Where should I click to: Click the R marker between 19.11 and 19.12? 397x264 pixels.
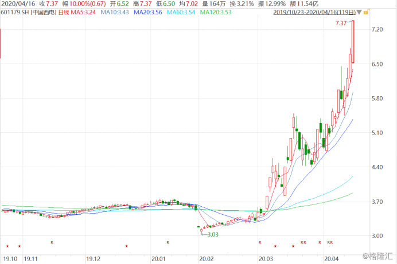[52, 243]
